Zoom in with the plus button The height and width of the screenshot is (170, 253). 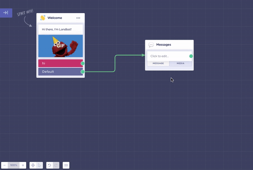click(x=23, y=165)
